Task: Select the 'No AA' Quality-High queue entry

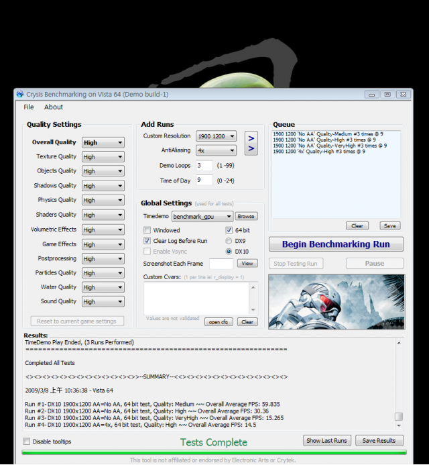Action: (324, 140)
